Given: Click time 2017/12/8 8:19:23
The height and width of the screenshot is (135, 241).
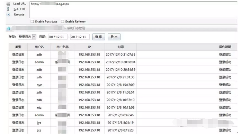Looking at the screenshot, I should click(x=120, y=130).
